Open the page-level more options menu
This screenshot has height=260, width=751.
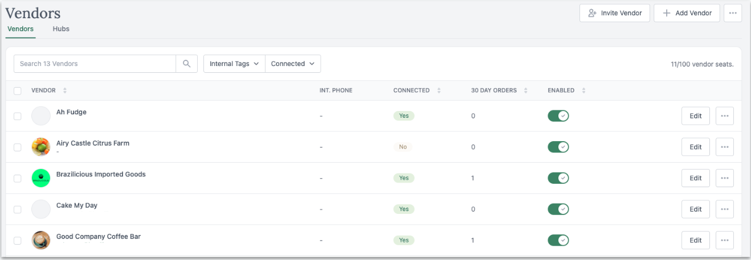732,13
